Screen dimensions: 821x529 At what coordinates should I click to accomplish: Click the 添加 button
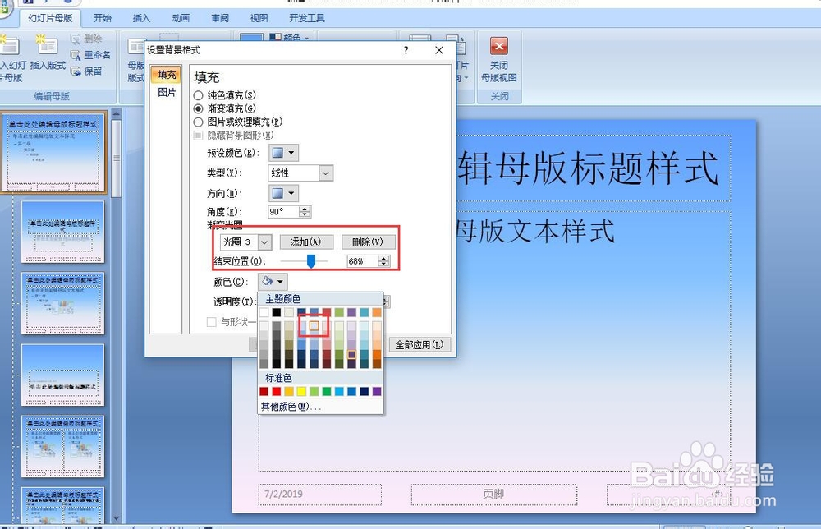[x=306, y=241]
